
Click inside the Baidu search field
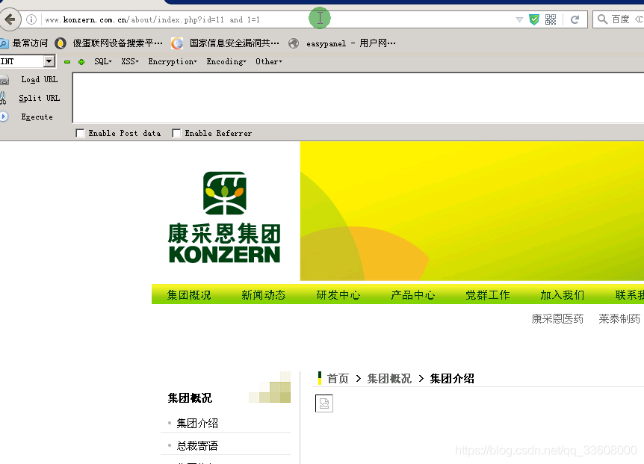coord(626,19)
